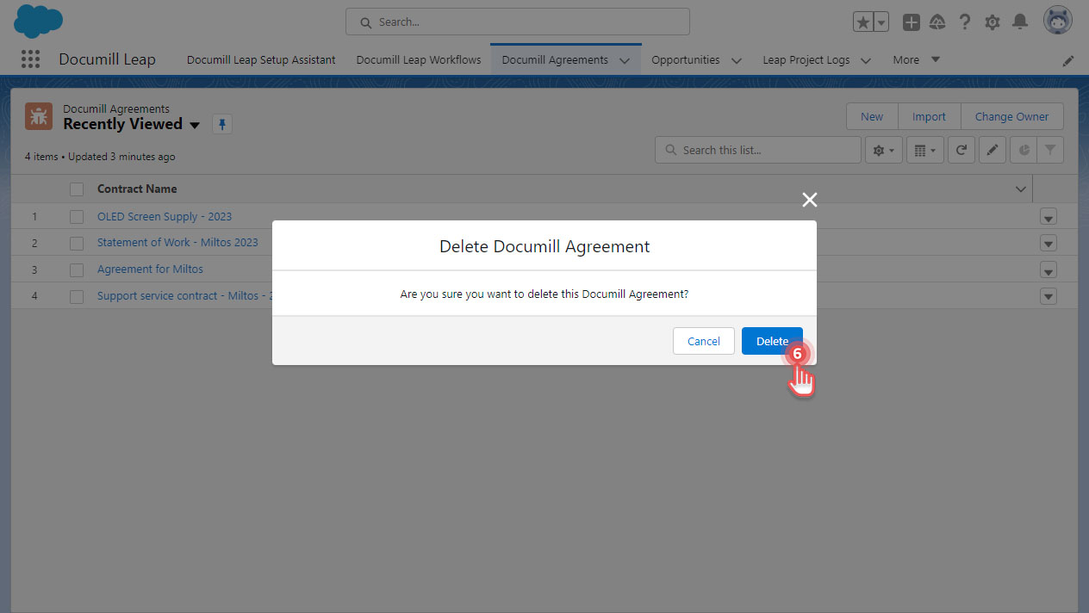The width and height of the screenshot is (1089, 613).
Task: Open the App Launcher grid icon
Action: tap(30, 59)
